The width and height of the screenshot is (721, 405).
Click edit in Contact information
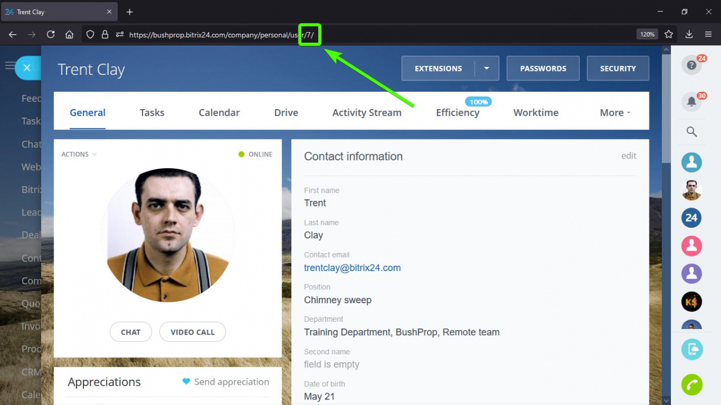point(629,156)
